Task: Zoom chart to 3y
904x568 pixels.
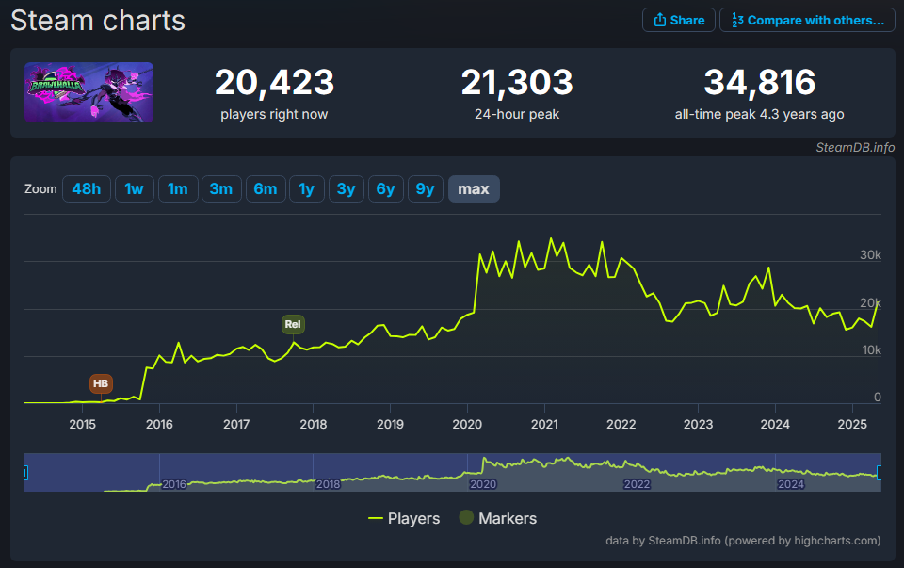Action: [x=346, y=189]
